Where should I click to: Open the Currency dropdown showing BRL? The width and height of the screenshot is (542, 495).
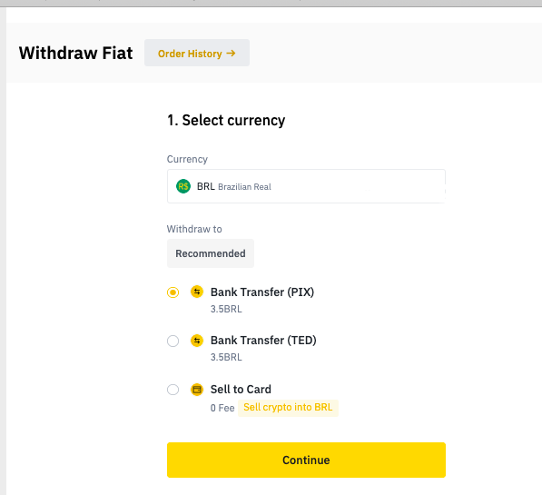306,186
